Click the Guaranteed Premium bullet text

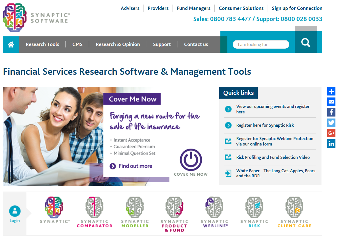point(134,147)
